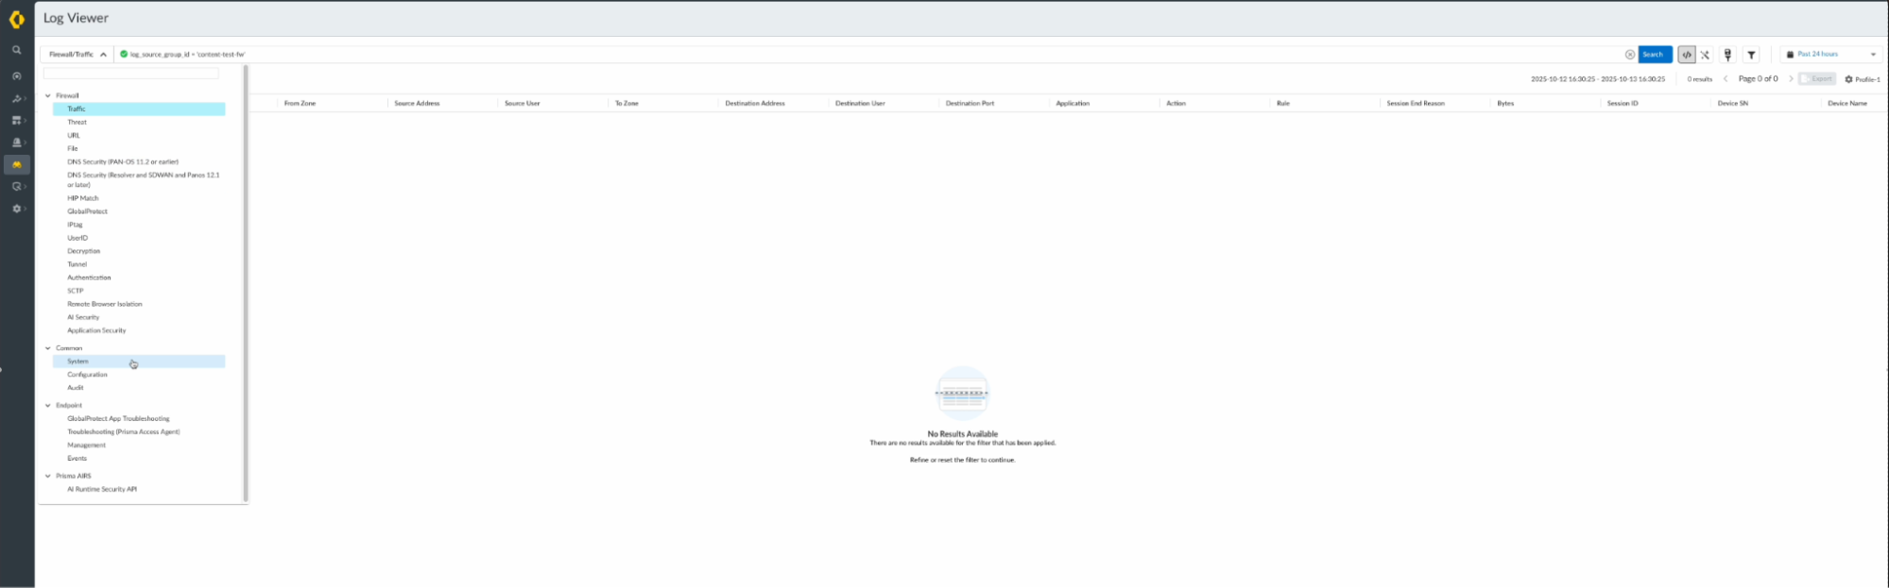
Task: Click the Destination Port column header
Action: pos(970,104)
